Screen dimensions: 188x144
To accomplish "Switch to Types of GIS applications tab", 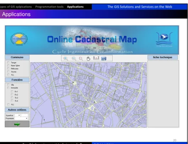I will pos(16,7).
